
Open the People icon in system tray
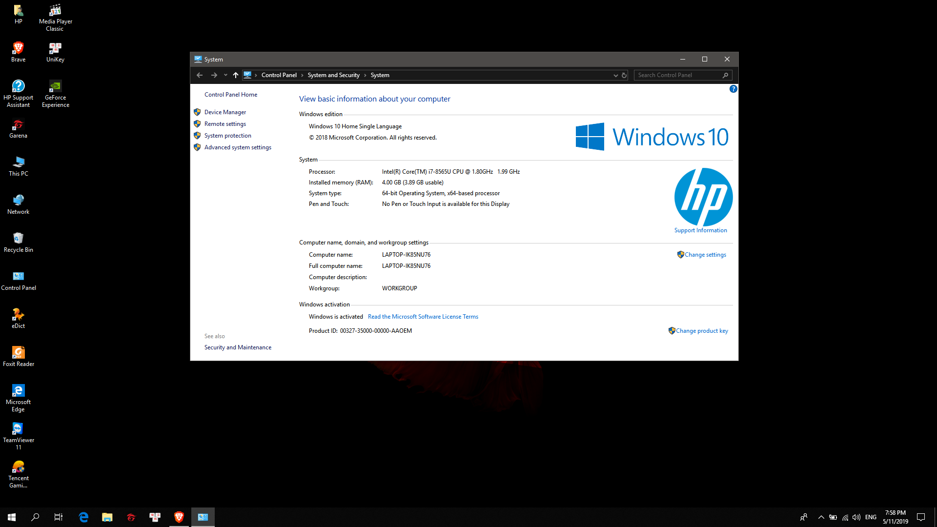tap(803, 517)
